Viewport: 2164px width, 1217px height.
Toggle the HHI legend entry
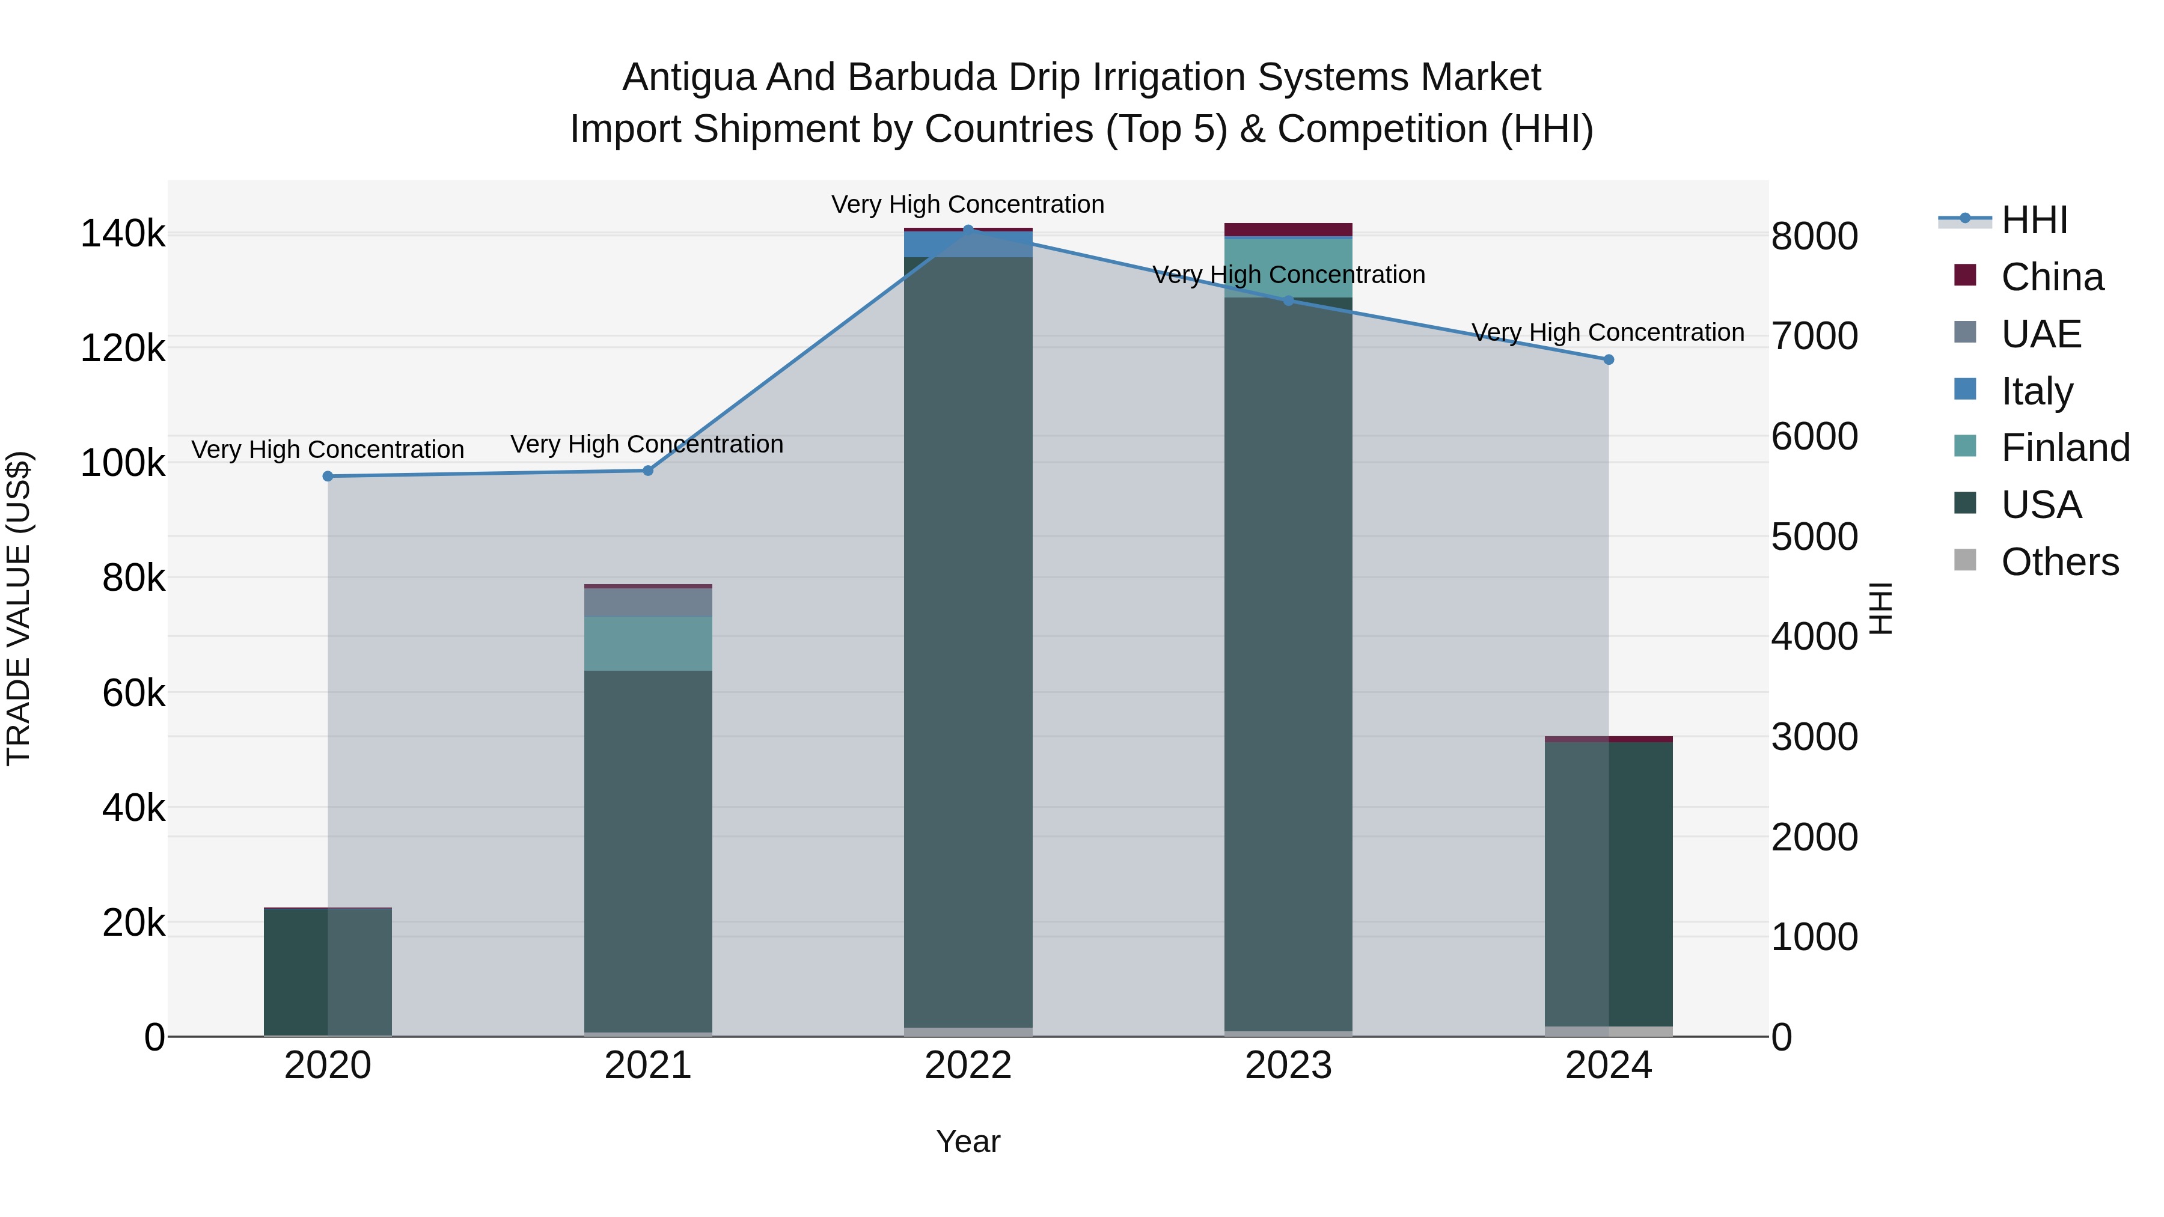[2003, 220]
